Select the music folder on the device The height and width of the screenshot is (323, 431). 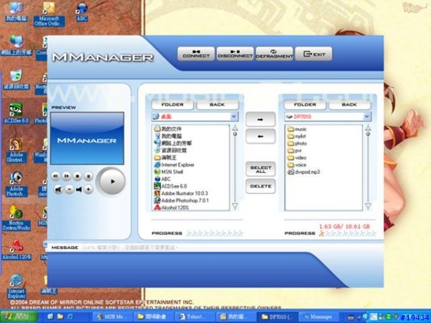click(x=297, y=129)
